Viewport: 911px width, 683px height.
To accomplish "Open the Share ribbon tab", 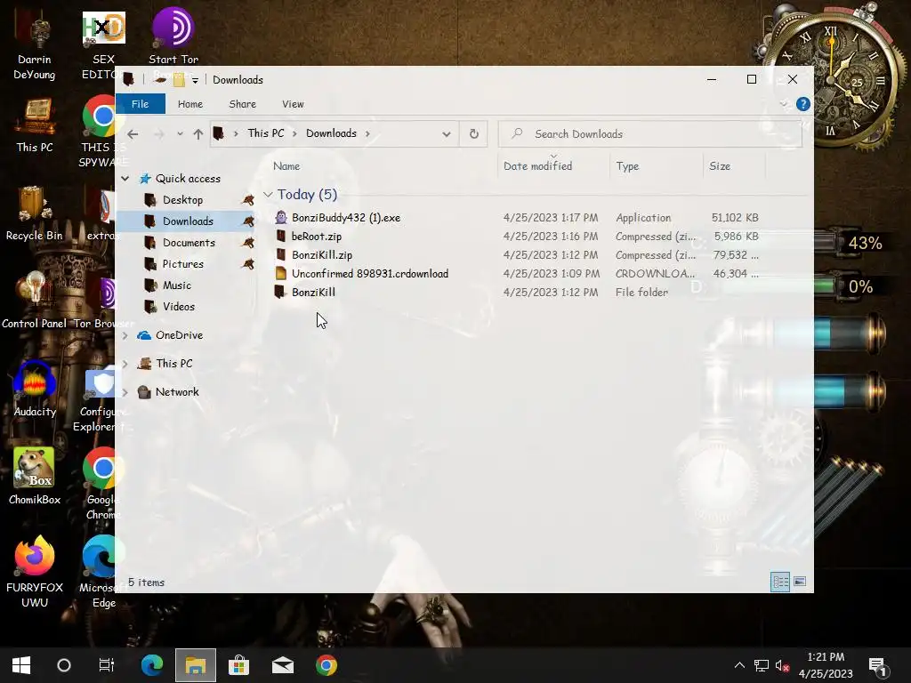I will [242, 104].
